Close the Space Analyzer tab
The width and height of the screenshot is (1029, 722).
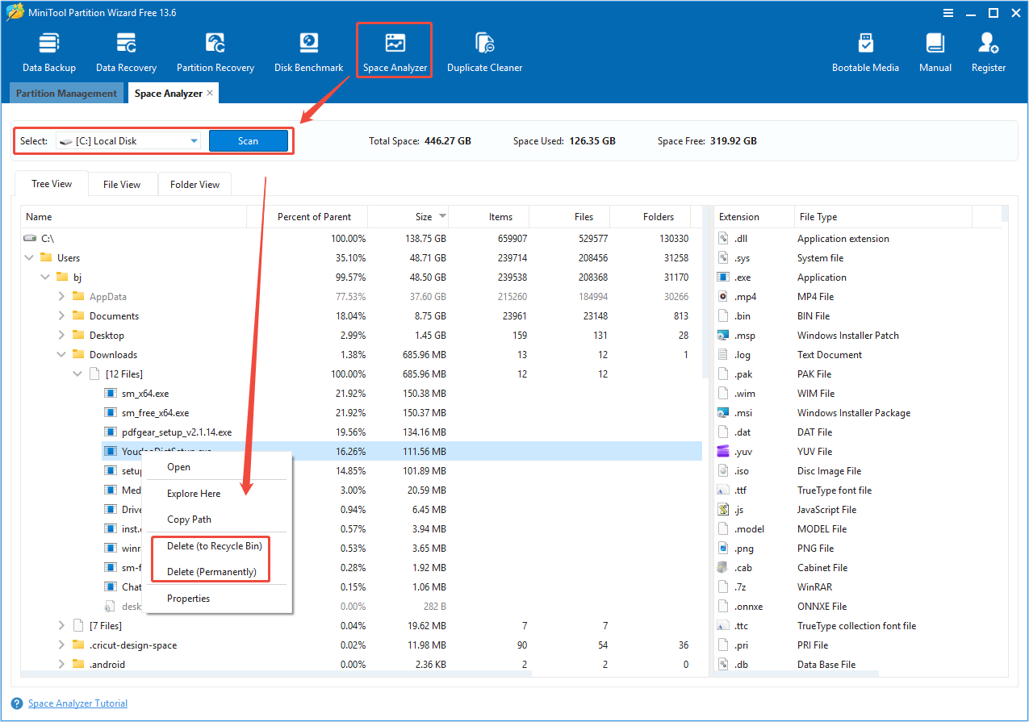pos(210,93)
